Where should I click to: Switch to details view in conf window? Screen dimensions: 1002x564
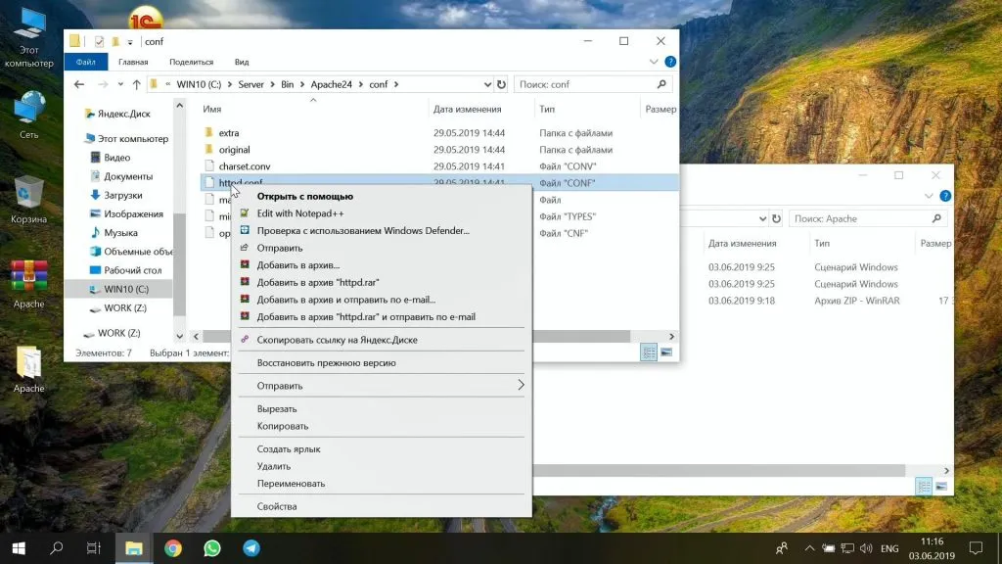(x=649, y=352)
